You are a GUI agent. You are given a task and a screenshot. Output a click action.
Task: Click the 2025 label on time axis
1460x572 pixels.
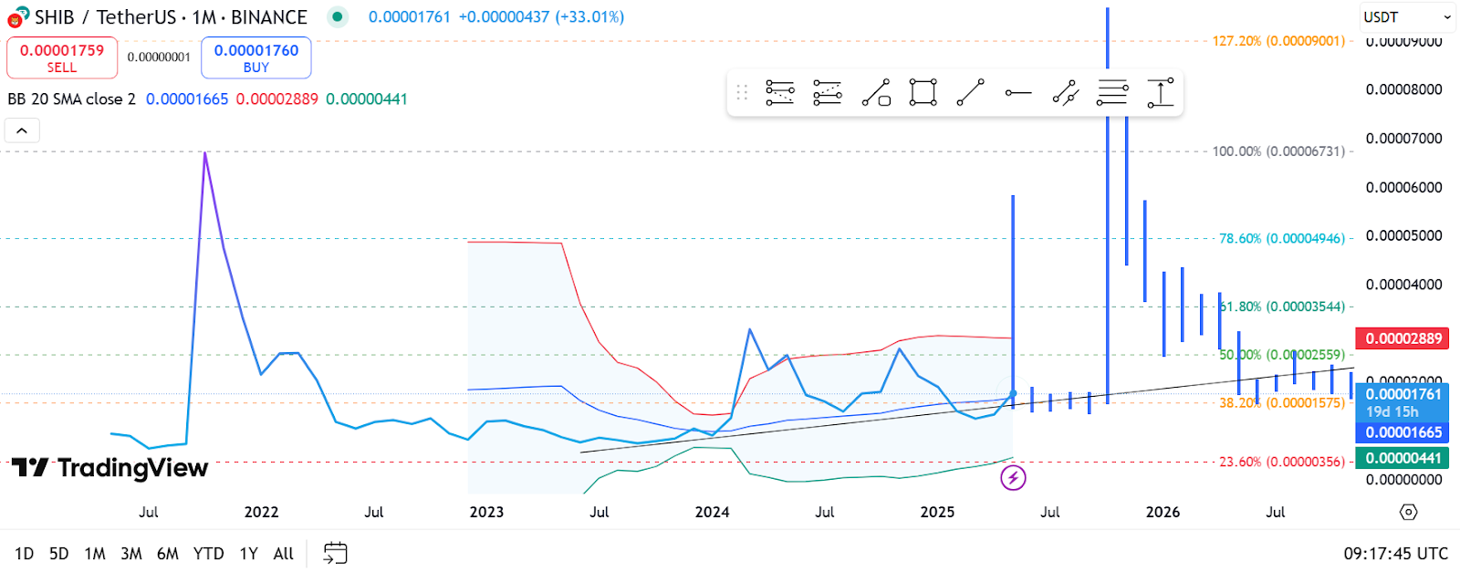937,512
